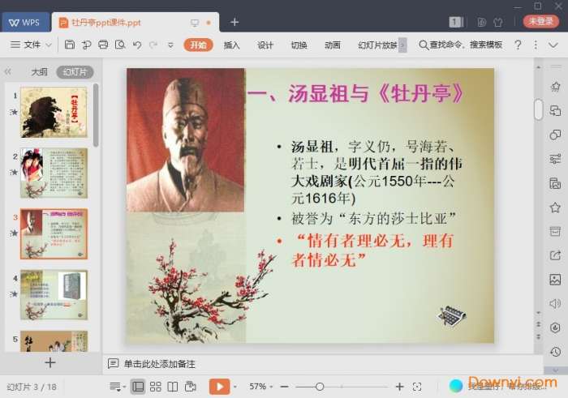Click the window count badge 1
The height and width of the screenshot is (398, 568).
pyautogui.click(x=456, y=22)
